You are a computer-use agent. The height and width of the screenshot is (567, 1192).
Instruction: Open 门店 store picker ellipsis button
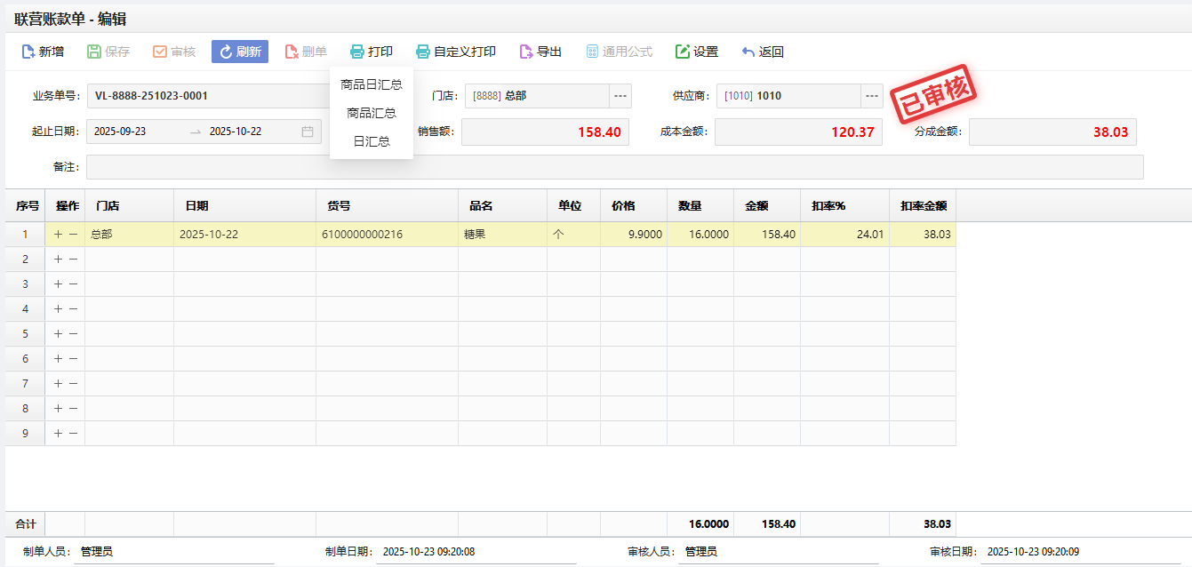[x=620, y=96]
